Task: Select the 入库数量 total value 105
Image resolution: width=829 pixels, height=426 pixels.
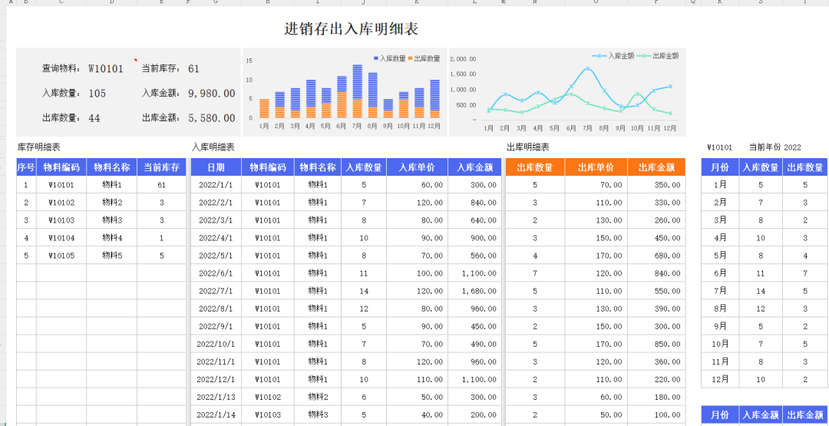Action: (x=97, y=94)
